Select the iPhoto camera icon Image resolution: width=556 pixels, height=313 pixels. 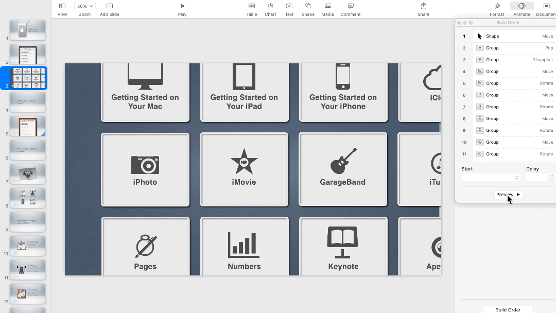(x=145, y=164)
